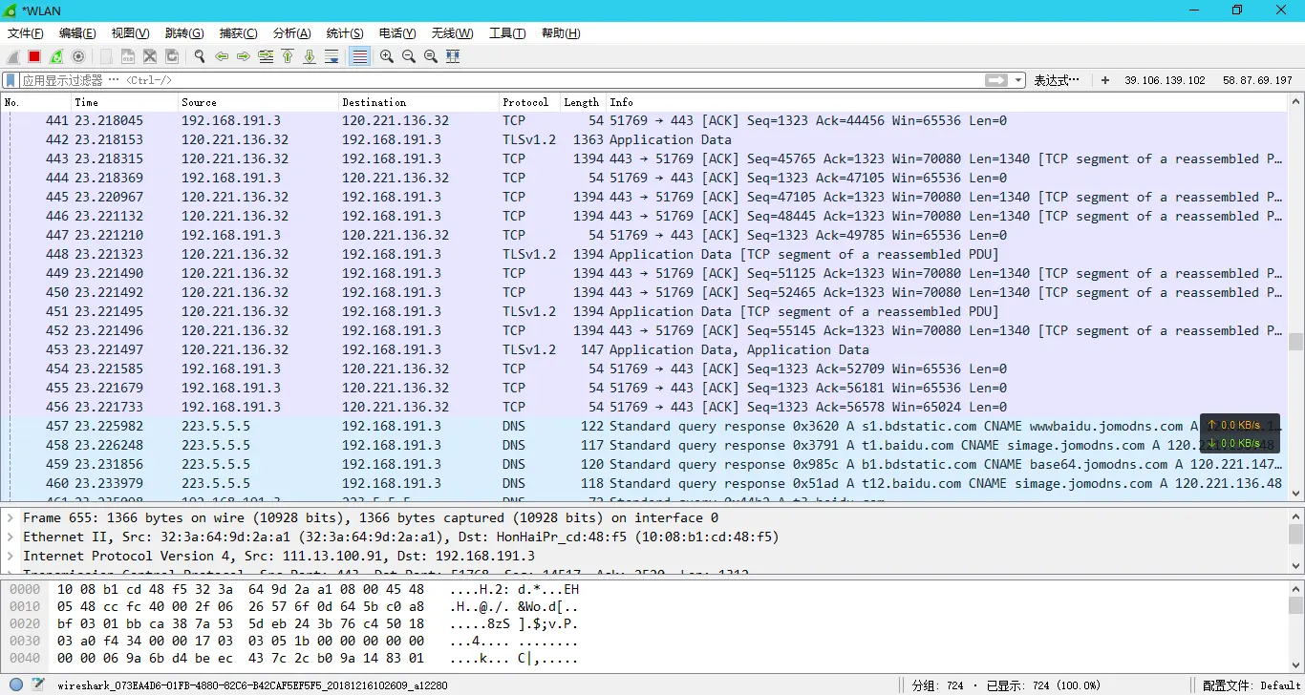This screenshot has width=1305, height=695.
Task: Select packet 453 with length 147
Action: click(x=644, y=349)
